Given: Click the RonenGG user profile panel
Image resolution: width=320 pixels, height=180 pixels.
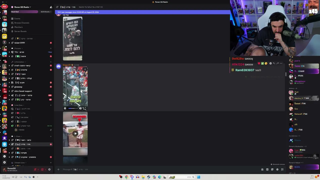Looking at the screenshot, I should click(11, 169).
